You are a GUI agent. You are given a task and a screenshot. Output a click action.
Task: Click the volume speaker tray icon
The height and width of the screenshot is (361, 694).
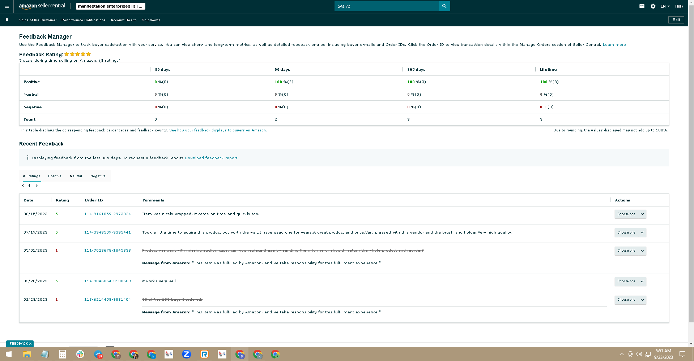(x=639, y=354)
